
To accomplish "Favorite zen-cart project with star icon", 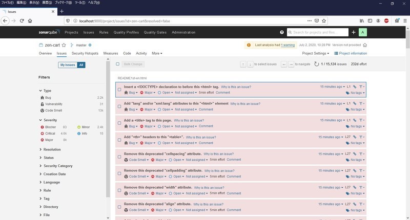I will pos(64,45).
